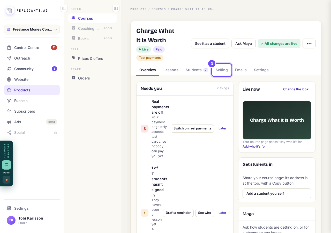Open Community people icon
Image resolution: width=331 pixels, height=233 pixels.
click(x=9, y=69)
